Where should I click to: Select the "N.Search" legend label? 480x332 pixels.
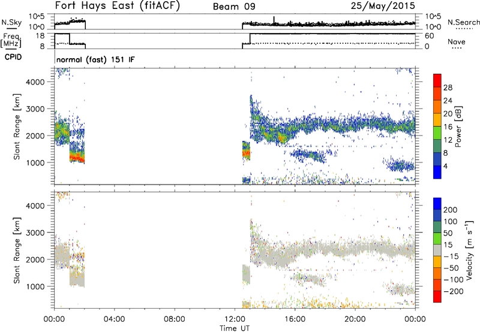point(463,22)
